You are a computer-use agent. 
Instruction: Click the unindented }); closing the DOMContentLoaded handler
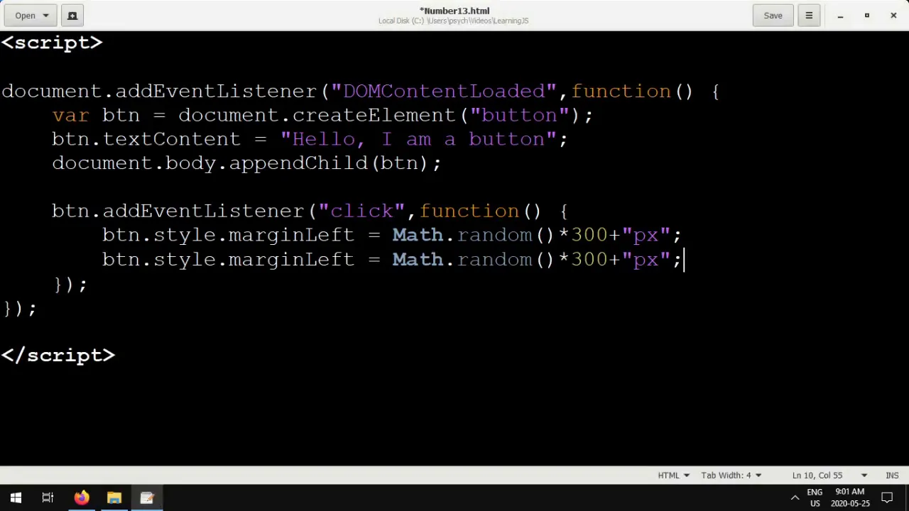point(19,308)
